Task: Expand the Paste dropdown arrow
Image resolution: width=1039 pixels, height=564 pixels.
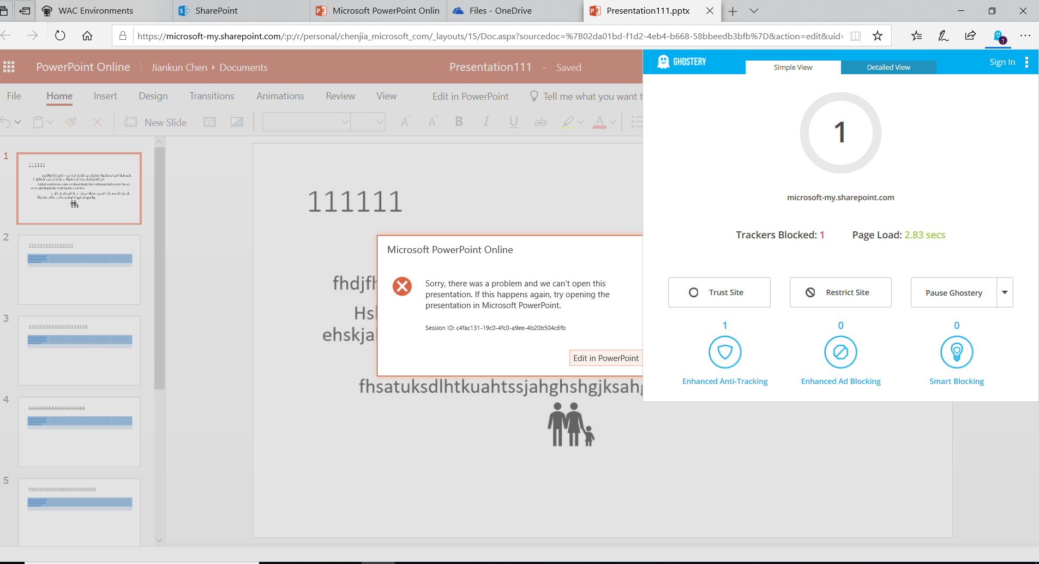Action: (x=50, y=122)
